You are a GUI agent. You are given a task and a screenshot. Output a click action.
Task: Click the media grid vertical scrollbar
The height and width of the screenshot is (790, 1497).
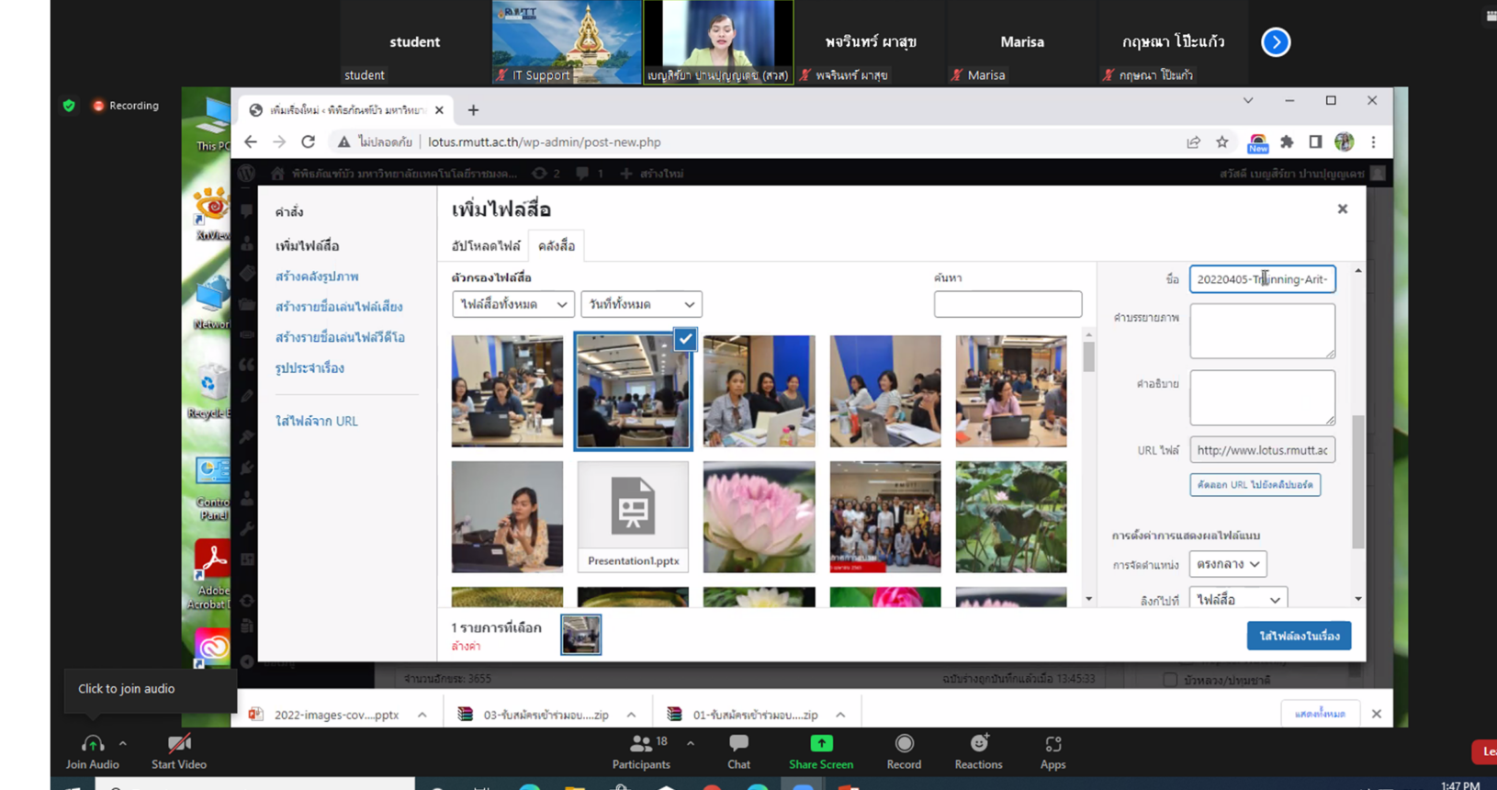(x=1088, y=355)
